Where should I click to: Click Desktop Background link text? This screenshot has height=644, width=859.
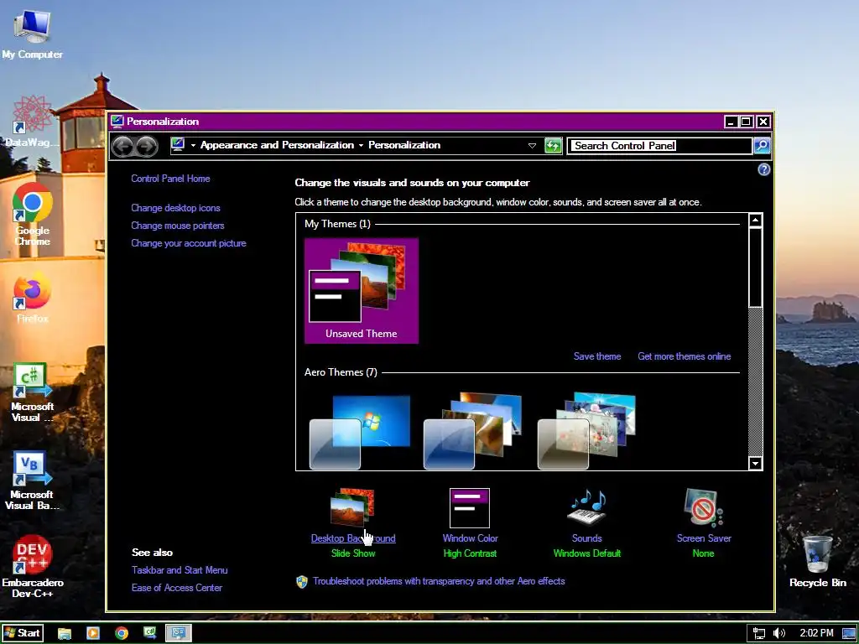353,538
